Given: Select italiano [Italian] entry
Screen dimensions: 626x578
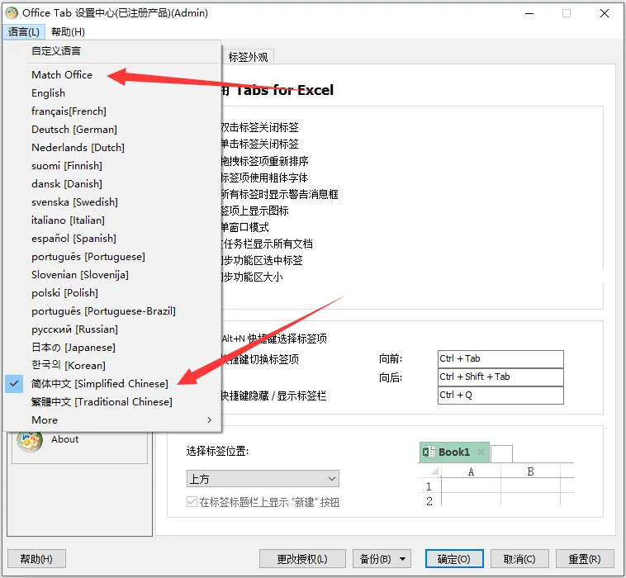Looking at the screenshot, I should coord(69,220).
